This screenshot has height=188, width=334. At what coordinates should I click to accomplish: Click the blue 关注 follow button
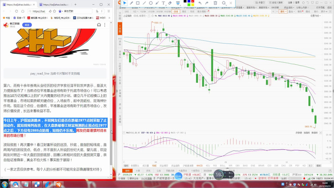pos(27,25)
